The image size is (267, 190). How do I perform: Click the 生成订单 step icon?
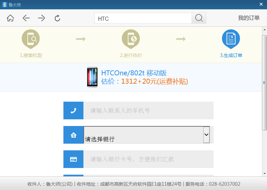[231, 39]
